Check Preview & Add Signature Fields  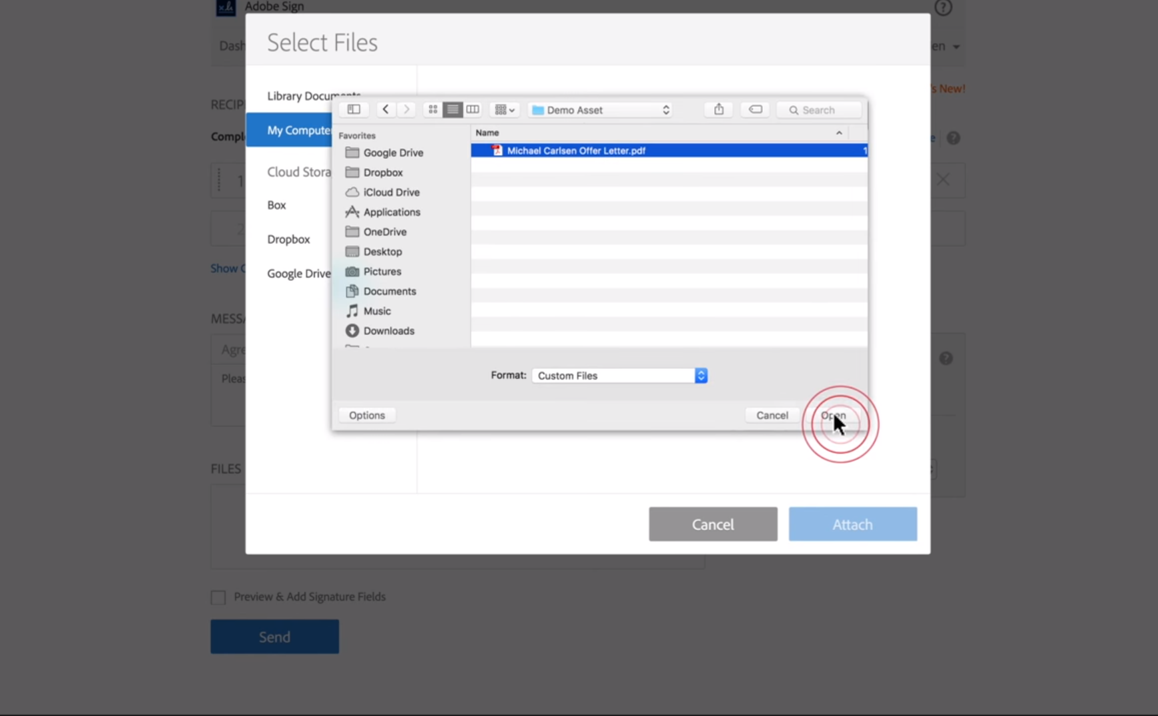coord(218,597)
